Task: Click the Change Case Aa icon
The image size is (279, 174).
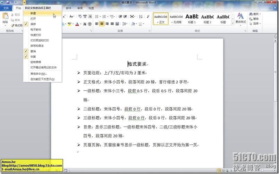Action: click(x=71, y=16)
